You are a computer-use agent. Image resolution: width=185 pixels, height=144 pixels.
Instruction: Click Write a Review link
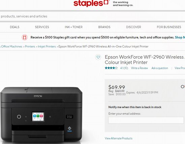click(x=140, y=68)
